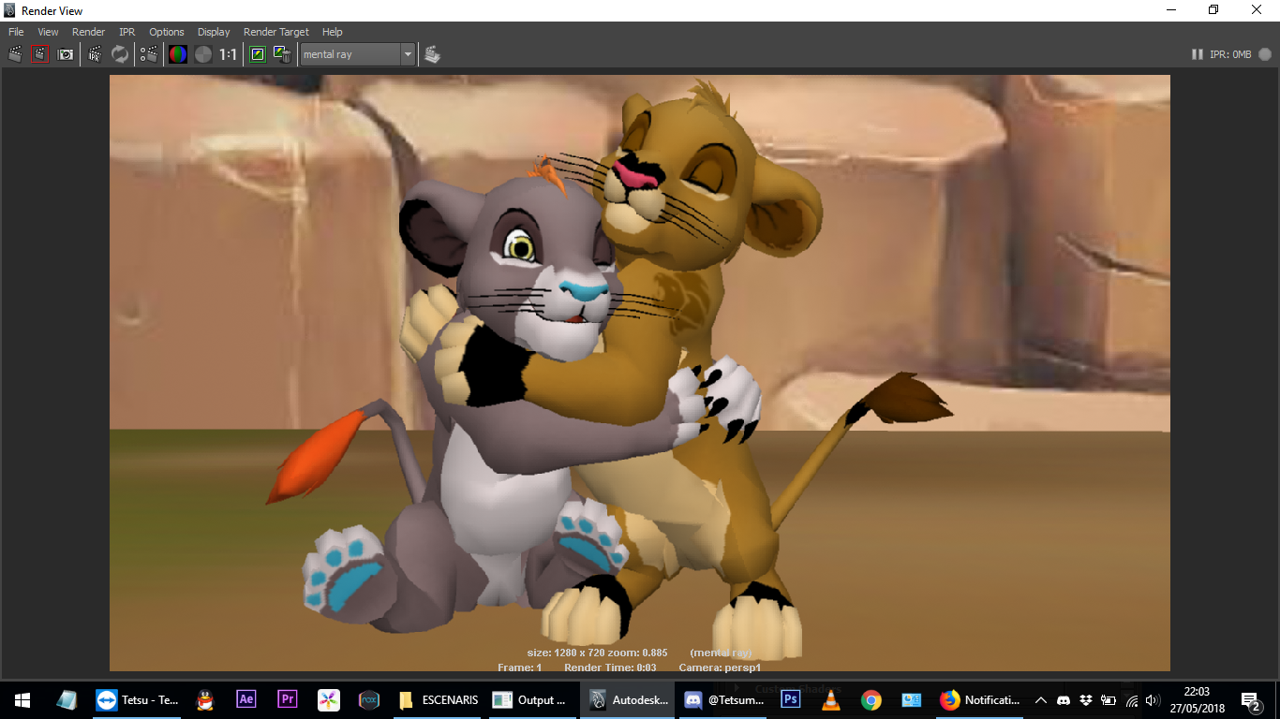This screenshot has width=1280, height=719.
Task: Launch Adobe After Effects from the taskbar
Action: tap(246, 699)
